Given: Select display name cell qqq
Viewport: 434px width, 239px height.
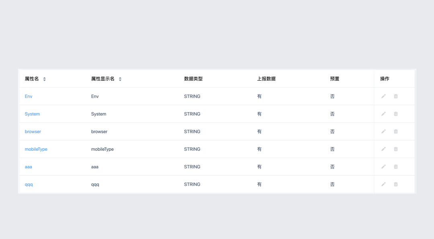Looking at the screenshot, I should [95, 184].
